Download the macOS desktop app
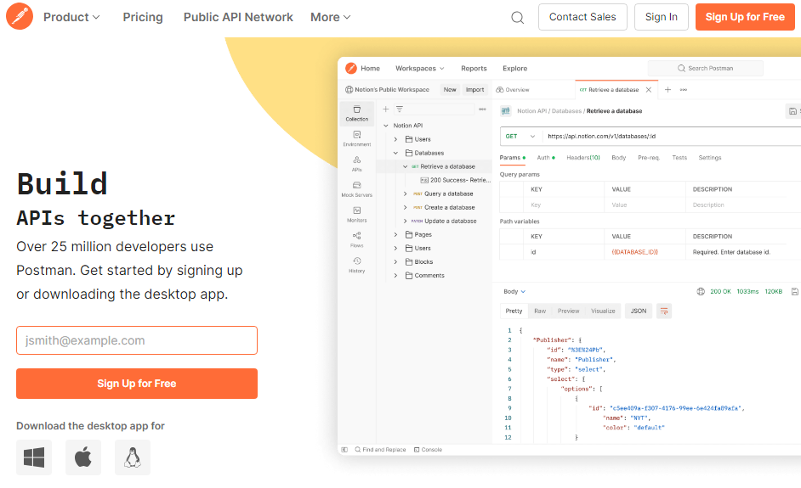Screen dimensions: 801x488 point(83,457)
